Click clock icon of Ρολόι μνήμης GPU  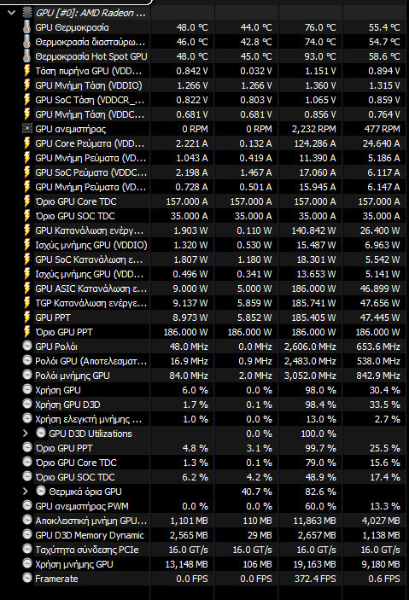tap(26, 375)
